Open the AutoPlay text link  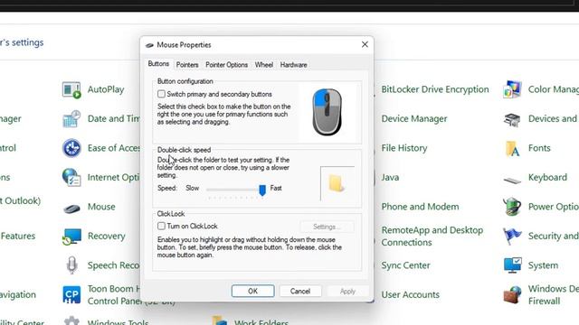(106, 89)
